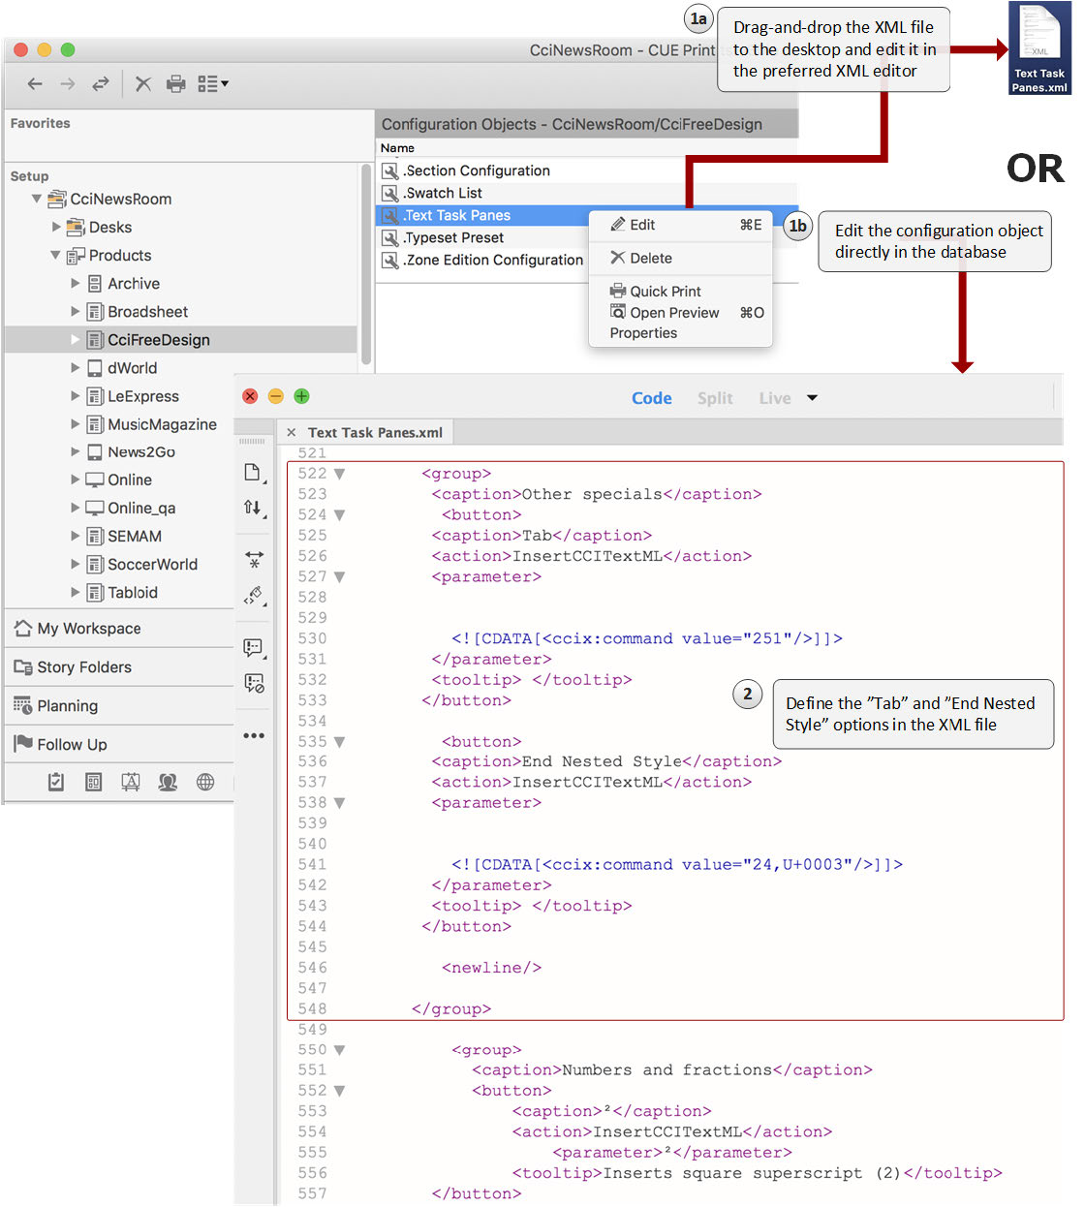Open the view options dropdown in toolbar

[x=212, y=84]
